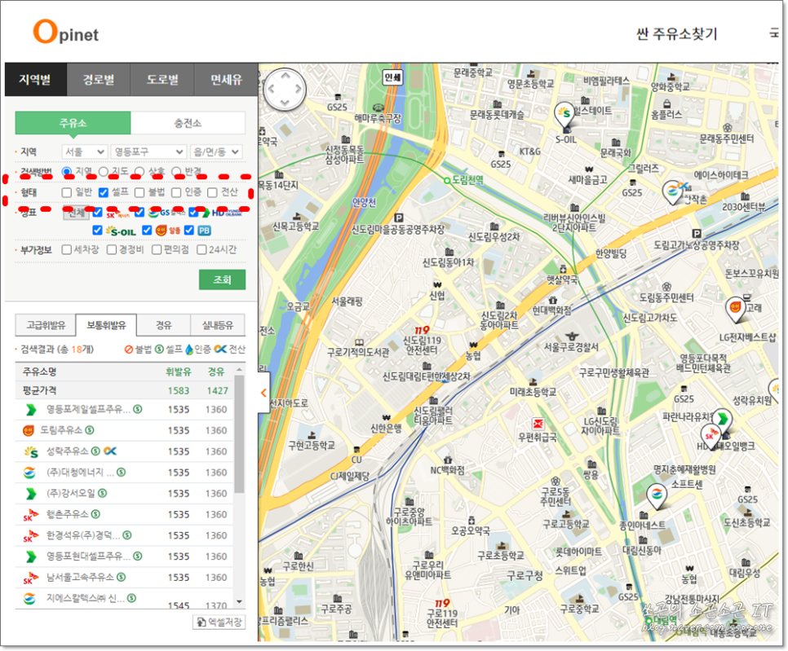Uncheck the HD Hyundai Oilbank brand checkbox

[x=193, y=213]
